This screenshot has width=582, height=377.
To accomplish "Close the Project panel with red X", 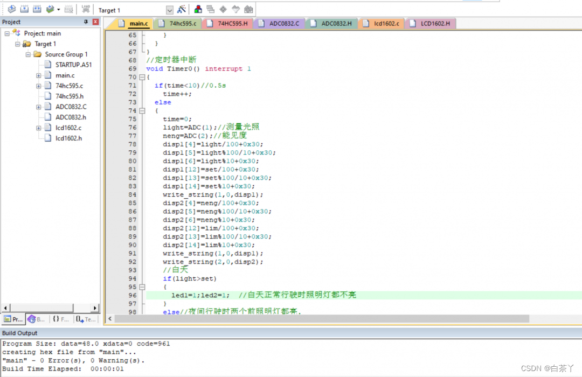I will pyautogui.click(x=95, y=22).
